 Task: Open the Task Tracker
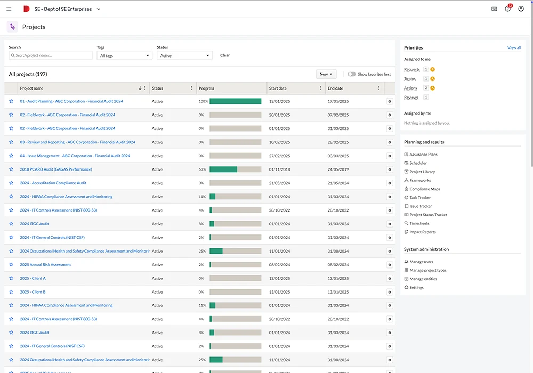[420, 197]
